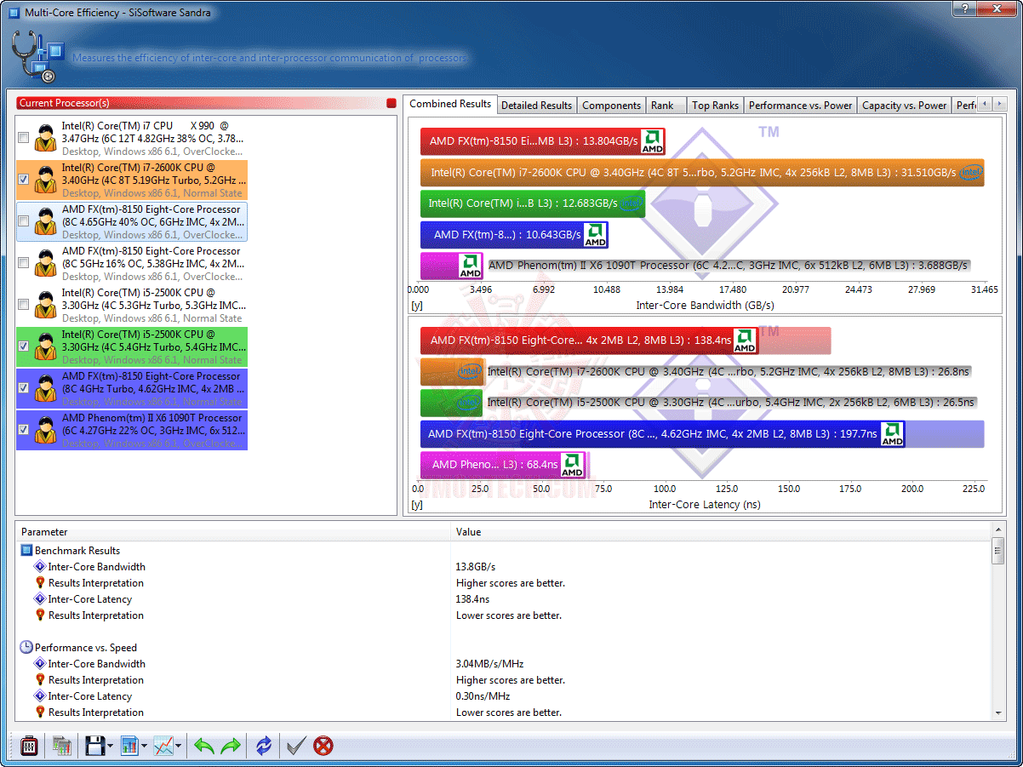The image size is (1023, 767).
Task: Uncheck the FX-8150 4GHz Turbo checkbox
Action: coord(23,388)
